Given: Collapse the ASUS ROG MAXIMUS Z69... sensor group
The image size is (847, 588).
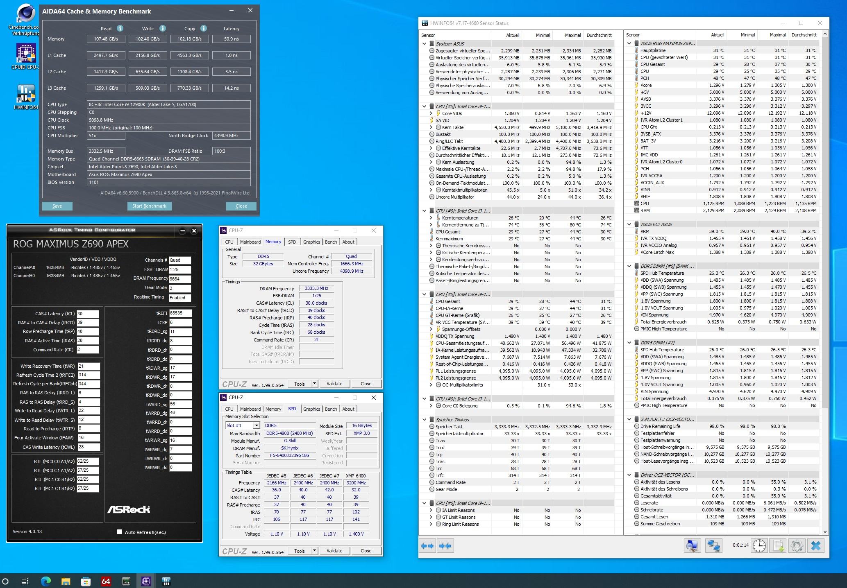Looking at the screenshot, I should pos(629,43).
